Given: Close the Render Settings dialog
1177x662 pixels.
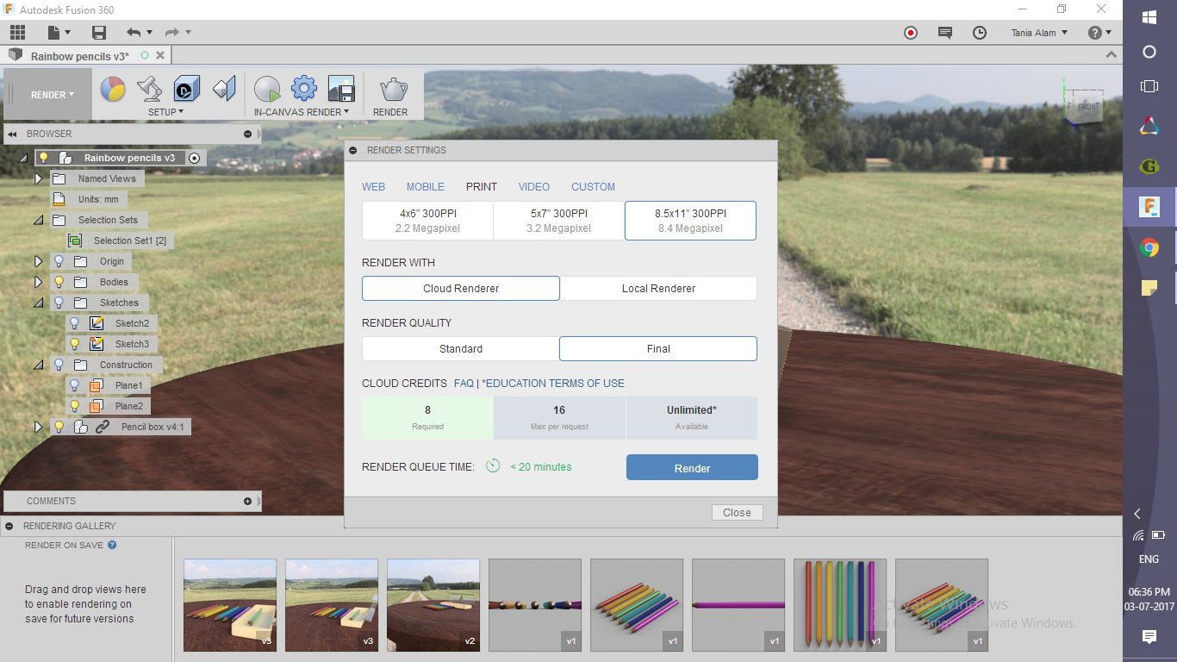Looking at the screenshot, I should 737,512.
